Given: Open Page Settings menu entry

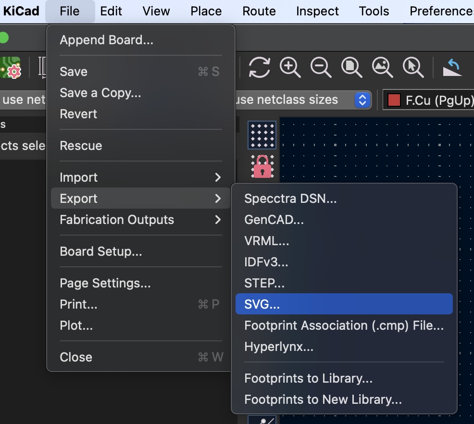Looking at the screenshot, I should tap(140, 283).
